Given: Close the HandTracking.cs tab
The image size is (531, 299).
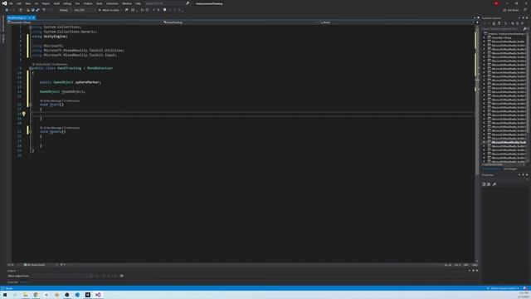Looking at the screenshot, I should (x=33, y=17).
